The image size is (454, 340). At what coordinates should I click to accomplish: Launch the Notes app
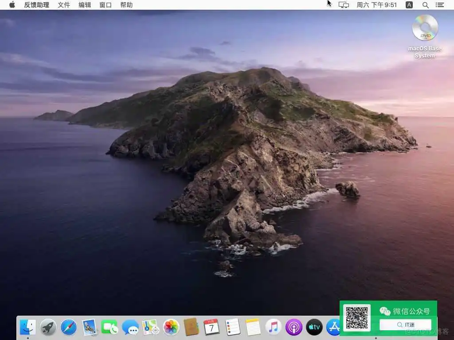[252, 328]
